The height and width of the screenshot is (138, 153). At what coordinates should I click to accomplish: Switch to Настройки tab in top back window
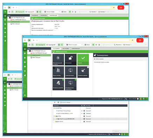44,15
